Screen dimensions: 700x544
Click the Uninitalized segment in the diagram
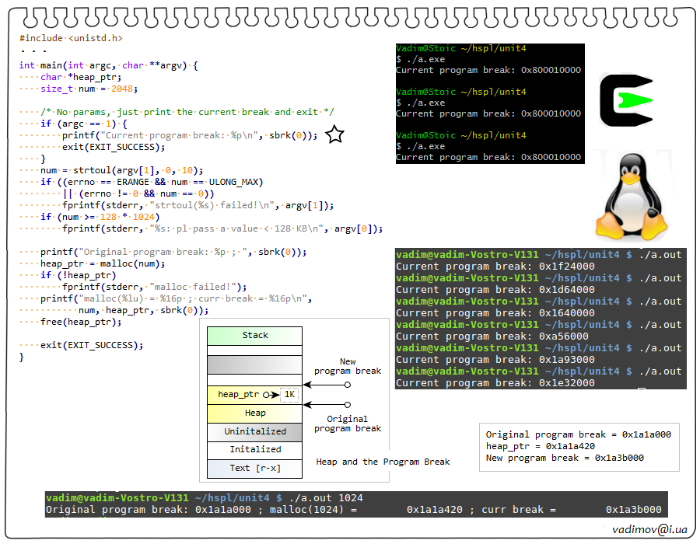click(254, 432)
